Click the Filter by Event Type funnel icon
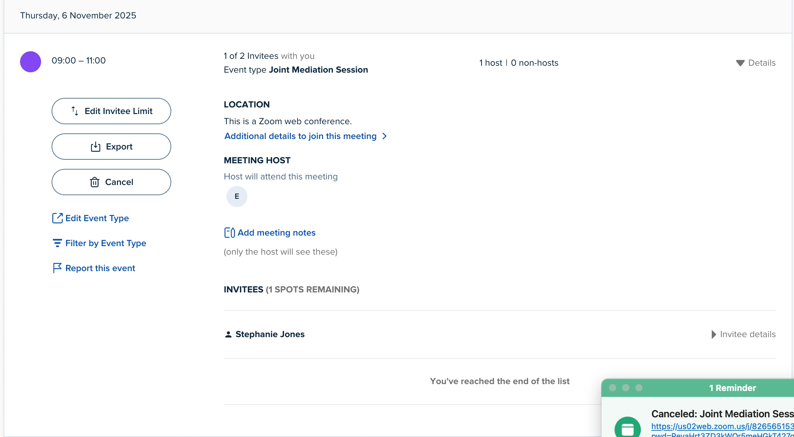Screen dimensions: 794x437 click(58, 243)
